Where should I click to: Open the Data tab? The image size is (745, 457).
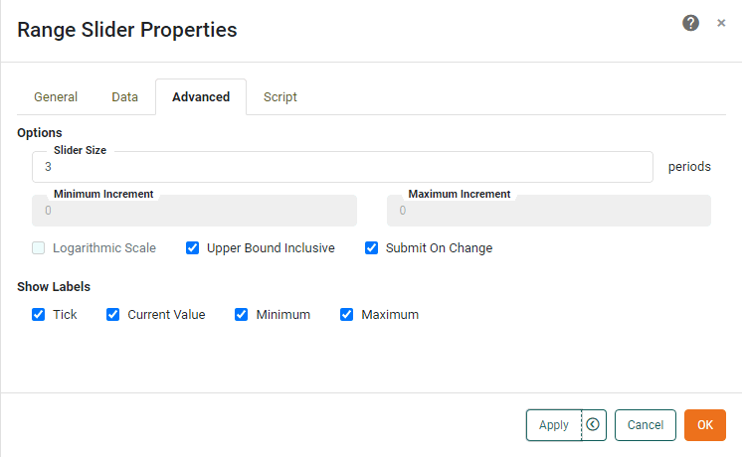click(x=124, y=97)
